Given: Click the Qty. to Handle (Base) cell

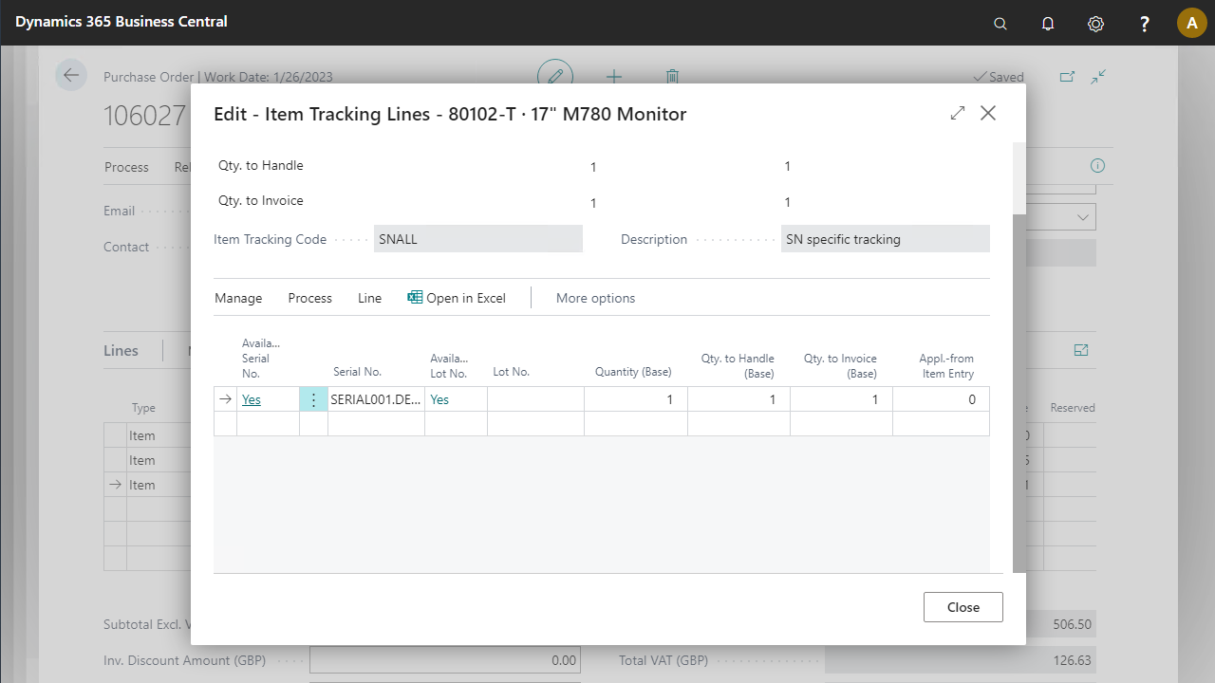Looking at the screenshot, I should pos(738,399).
